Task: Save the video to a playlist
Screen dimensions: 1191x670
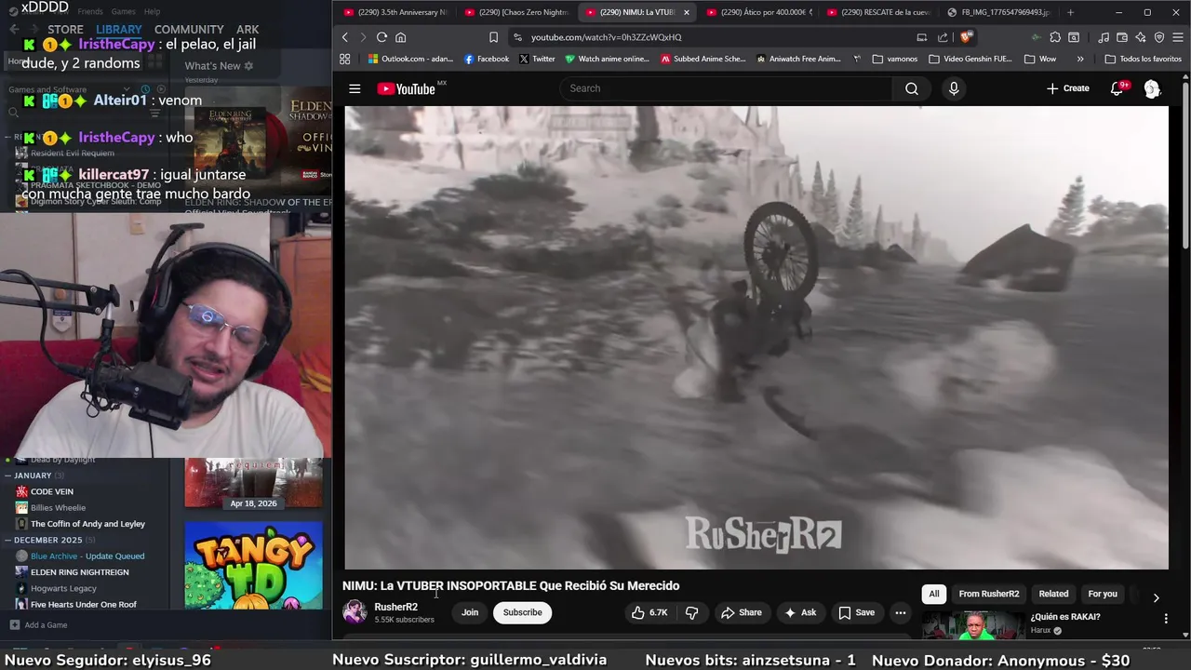Action: pyautogui.click(x=856, y=612)
